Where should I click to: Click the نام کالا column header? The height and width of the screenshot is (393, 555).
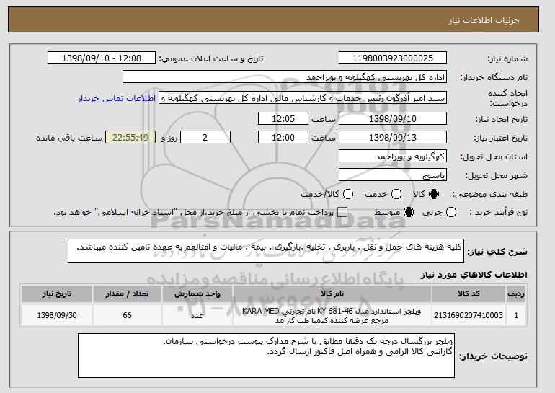[332, 294]
